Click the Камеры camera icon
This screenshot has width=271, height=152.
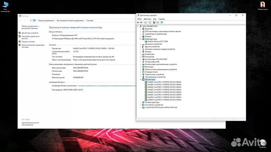[143, 52]
